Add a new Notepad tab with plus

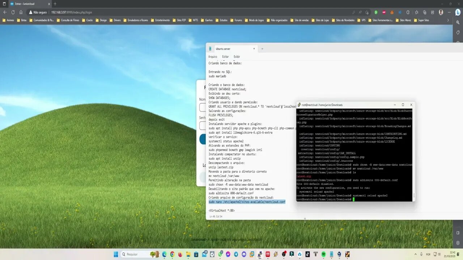click(262, 49)
